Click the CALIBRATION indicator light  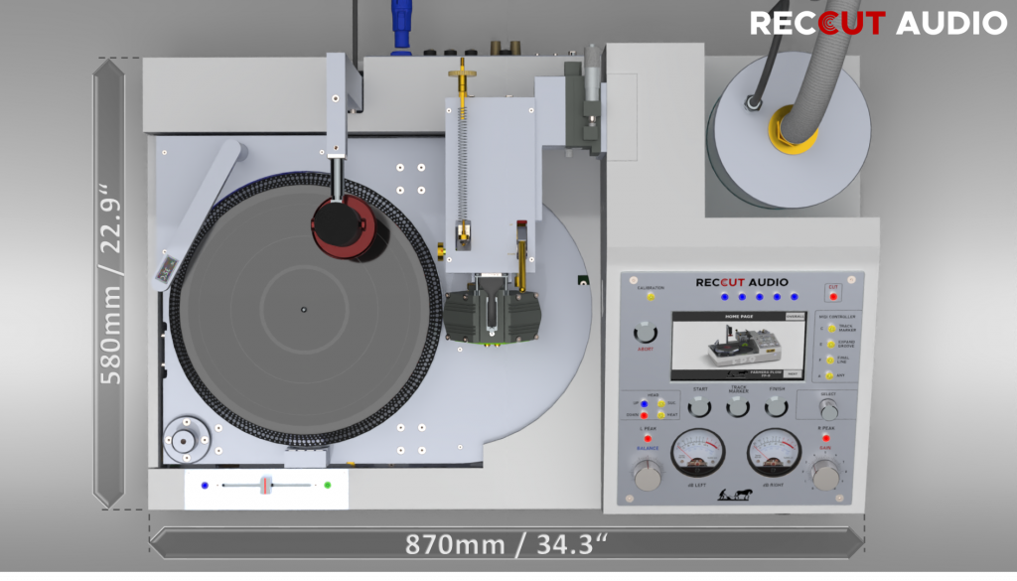tap(650, 295)
